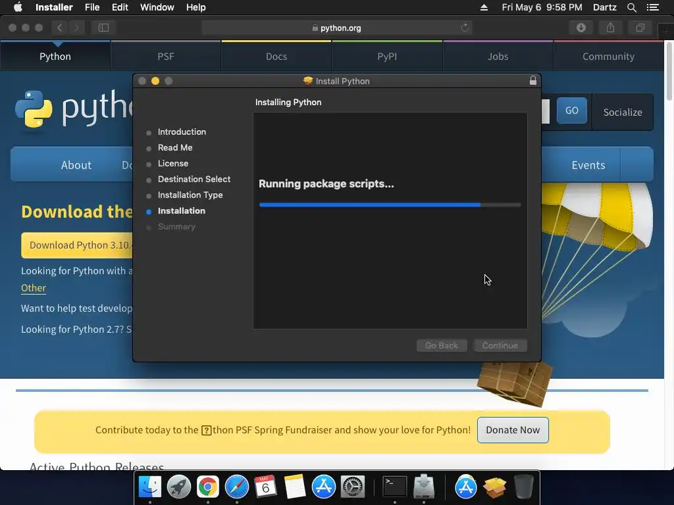The image size is (674, 505).
Task: Open Safari compass icon in the Dock
Action: pyautogui.click(x=237, y=487)
